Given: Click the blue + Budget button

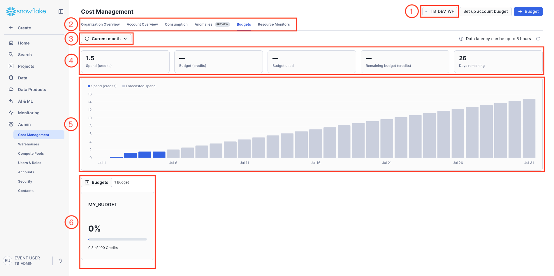Looking at the screenshot, I should click(x=528, y=12).
